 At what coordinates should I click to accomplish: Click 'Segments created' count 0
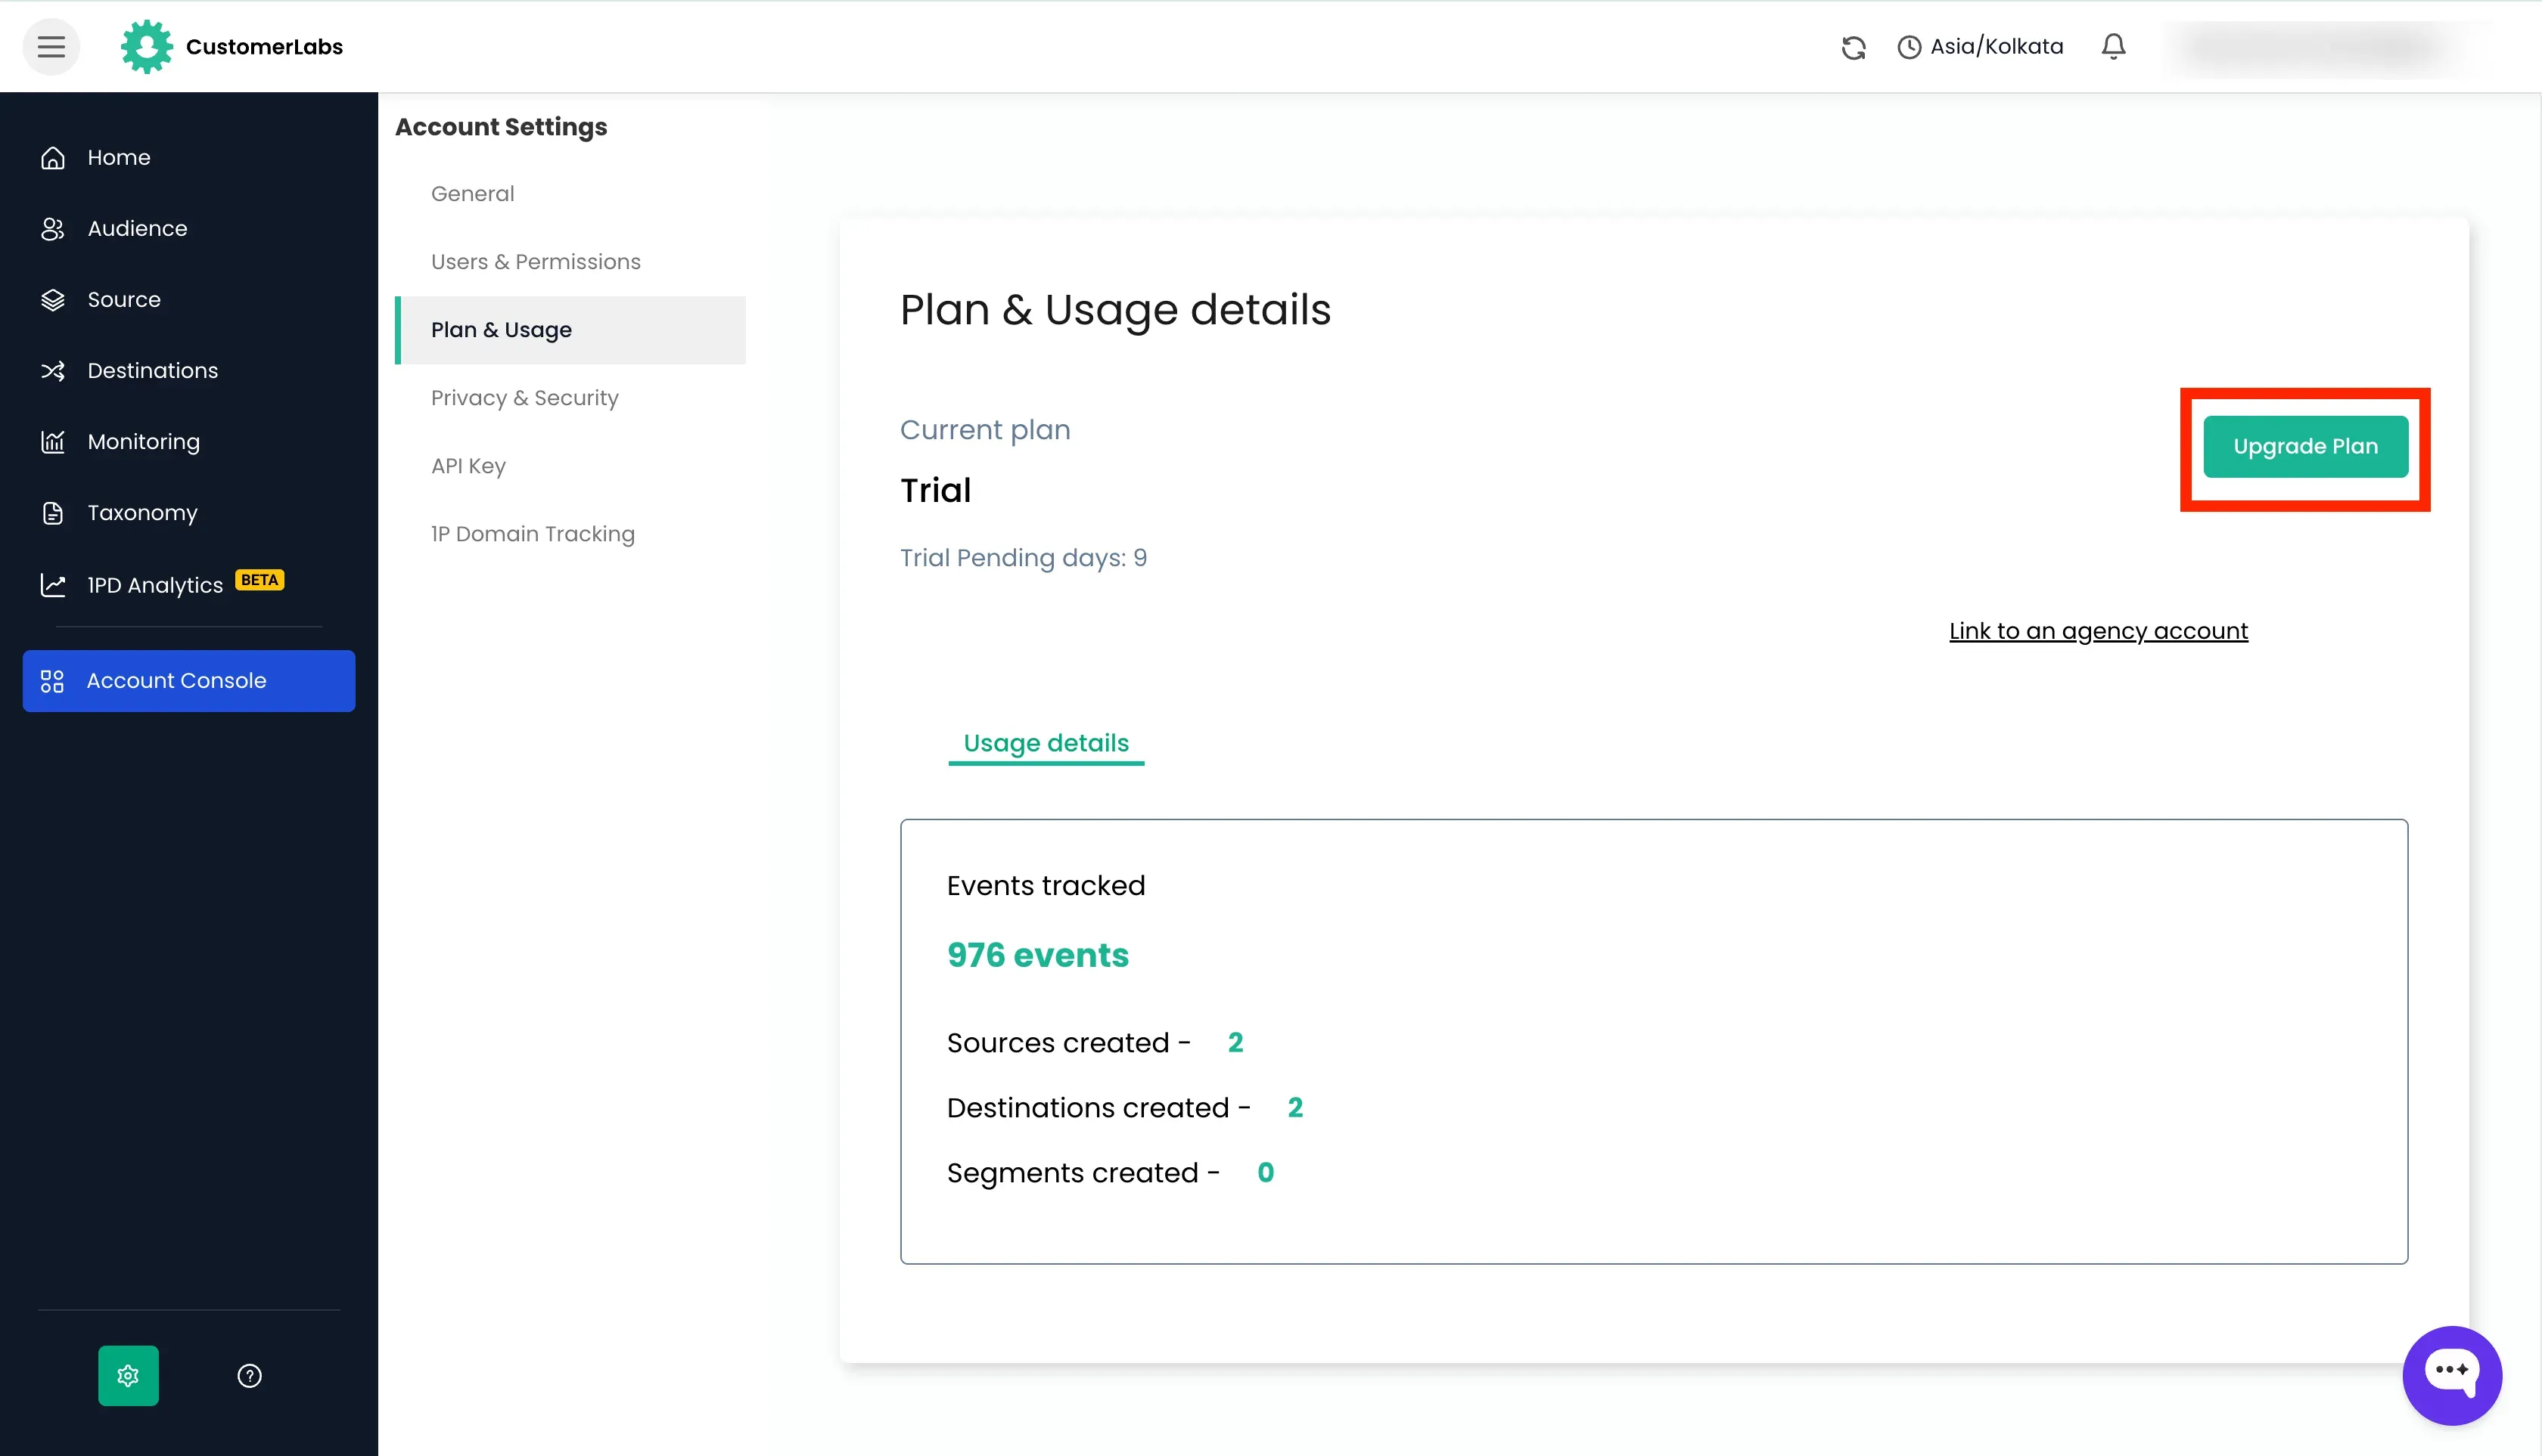[x=1265, y=1173]
